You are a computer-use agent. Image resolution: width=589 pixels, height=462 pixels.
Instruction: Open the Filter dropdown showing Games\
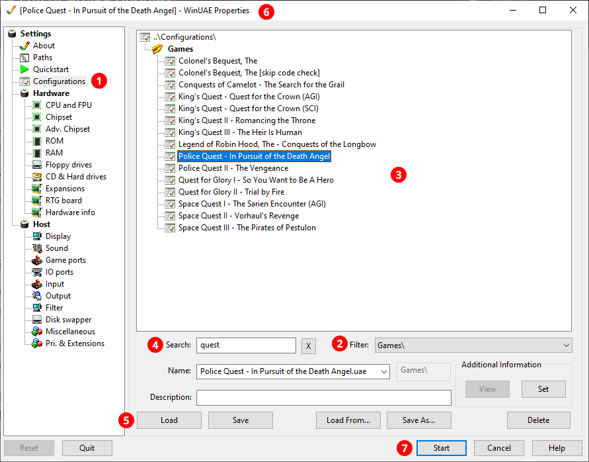tap(473, 346)
